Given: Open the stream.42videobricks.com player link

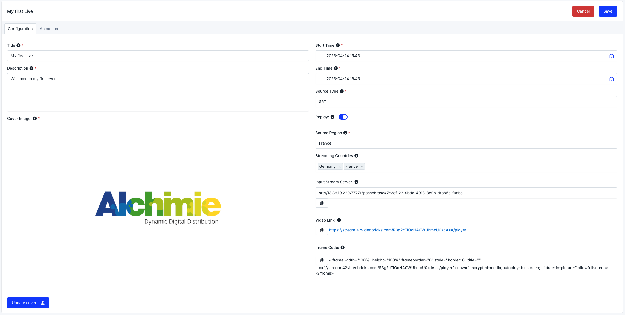Looking at the screenshot, I should coord(397,230).
